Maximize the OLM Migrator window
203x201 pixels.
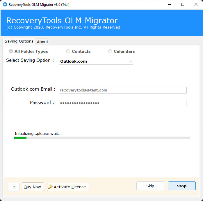pyautogui.click(x=183, y=5)
